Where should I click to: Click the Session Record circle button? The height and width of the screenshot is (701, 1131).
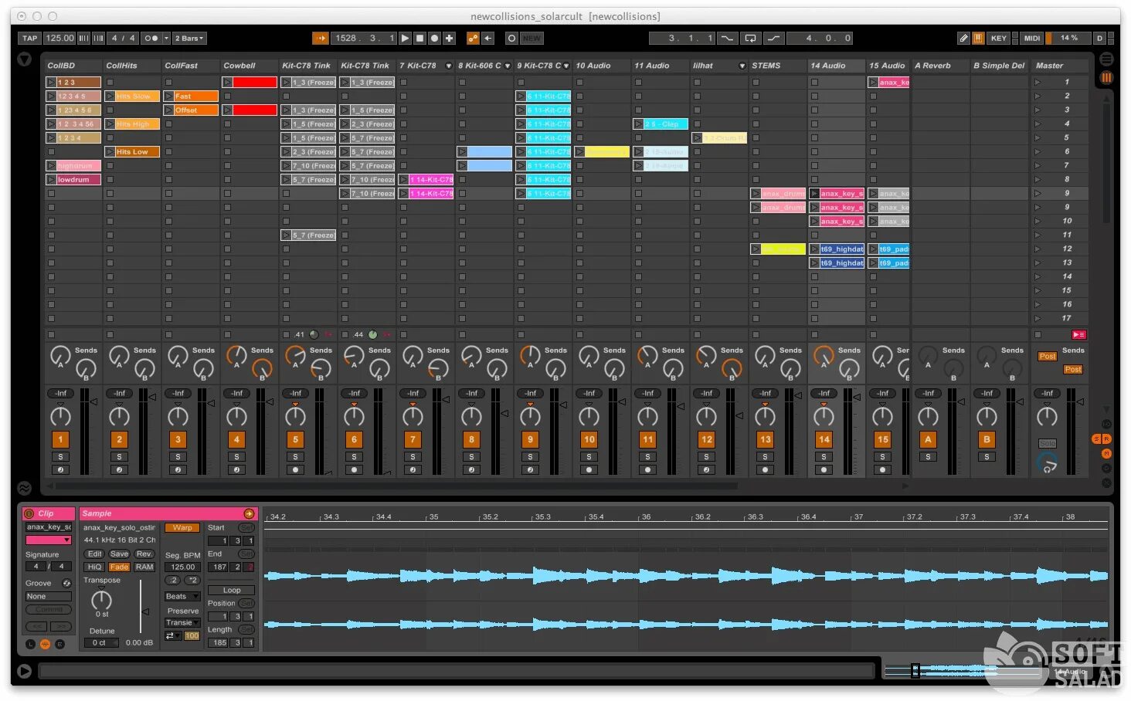click(x=511, y=38)
